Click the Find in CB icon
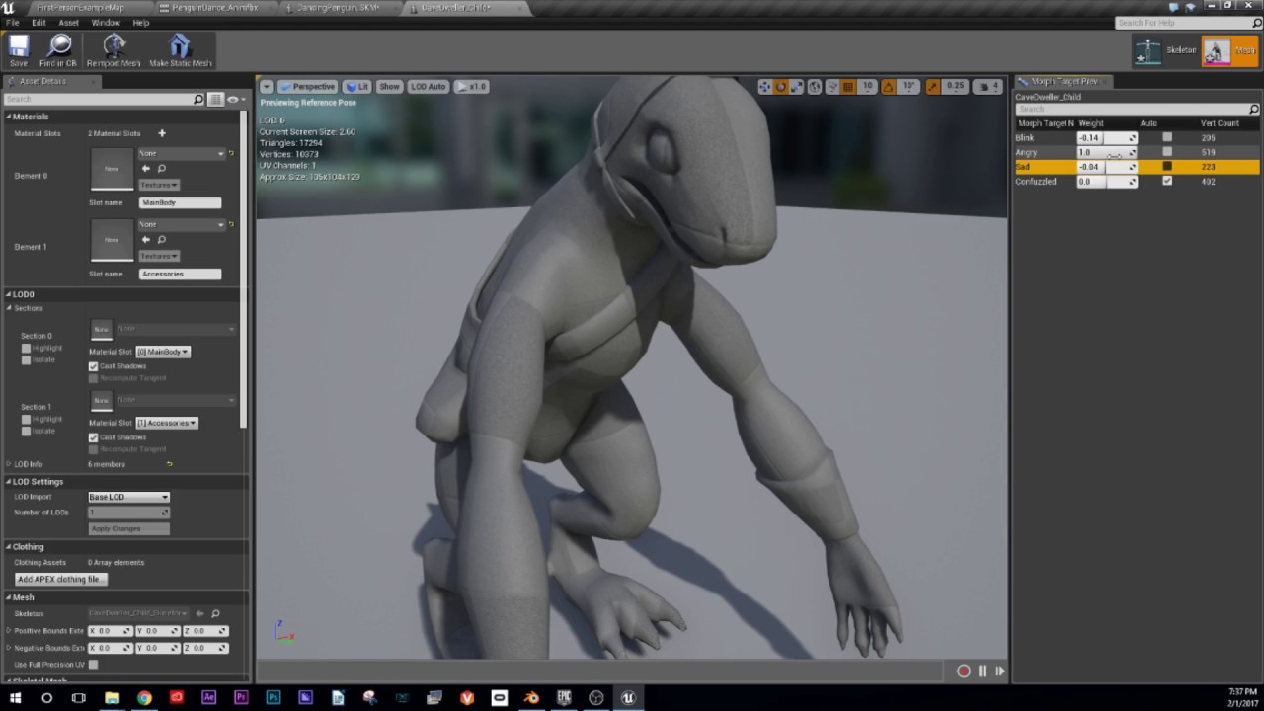Viewport: 1264px width, 711px height. pyautogui.click(x=58, y=50)
